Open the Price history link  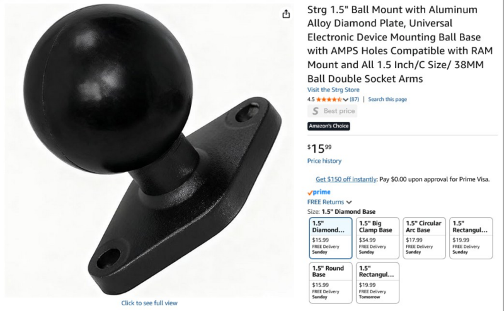coord(324,161)
